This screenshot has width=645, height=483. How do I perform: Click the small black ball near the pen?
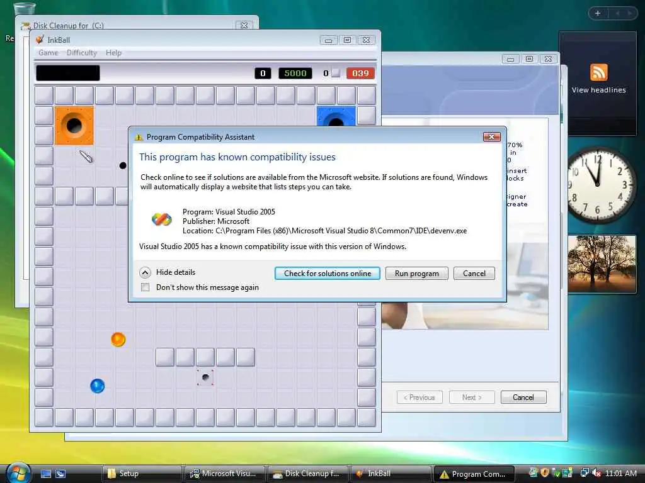(123, 165)
